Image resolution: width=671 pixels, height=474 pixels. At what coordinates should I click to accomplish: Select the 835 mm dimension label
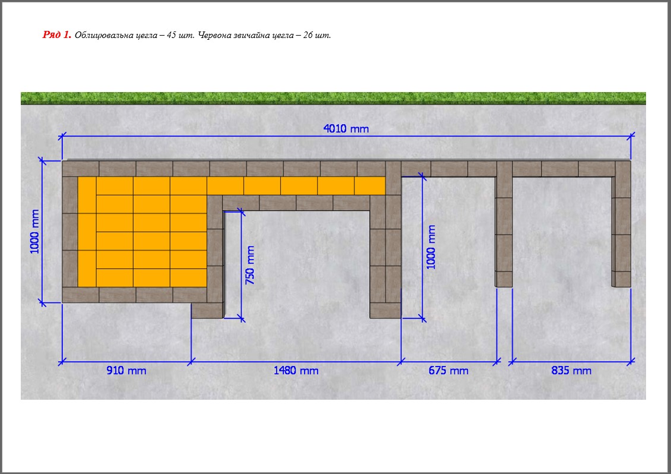571,371
